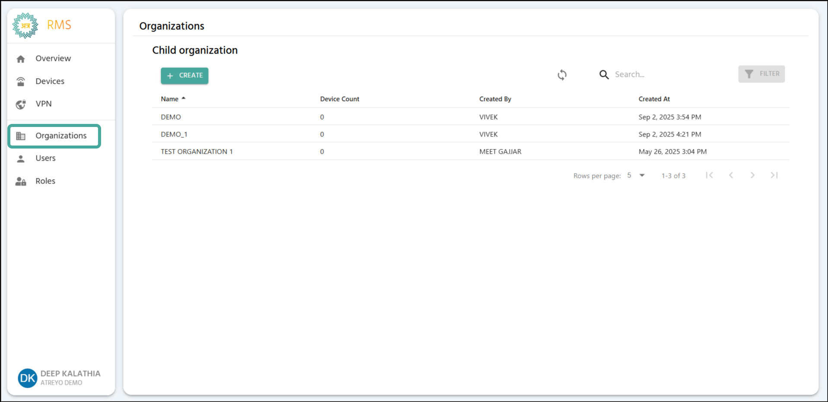
Task: Open the Rows per page dropdown
Action: point(636,175)
